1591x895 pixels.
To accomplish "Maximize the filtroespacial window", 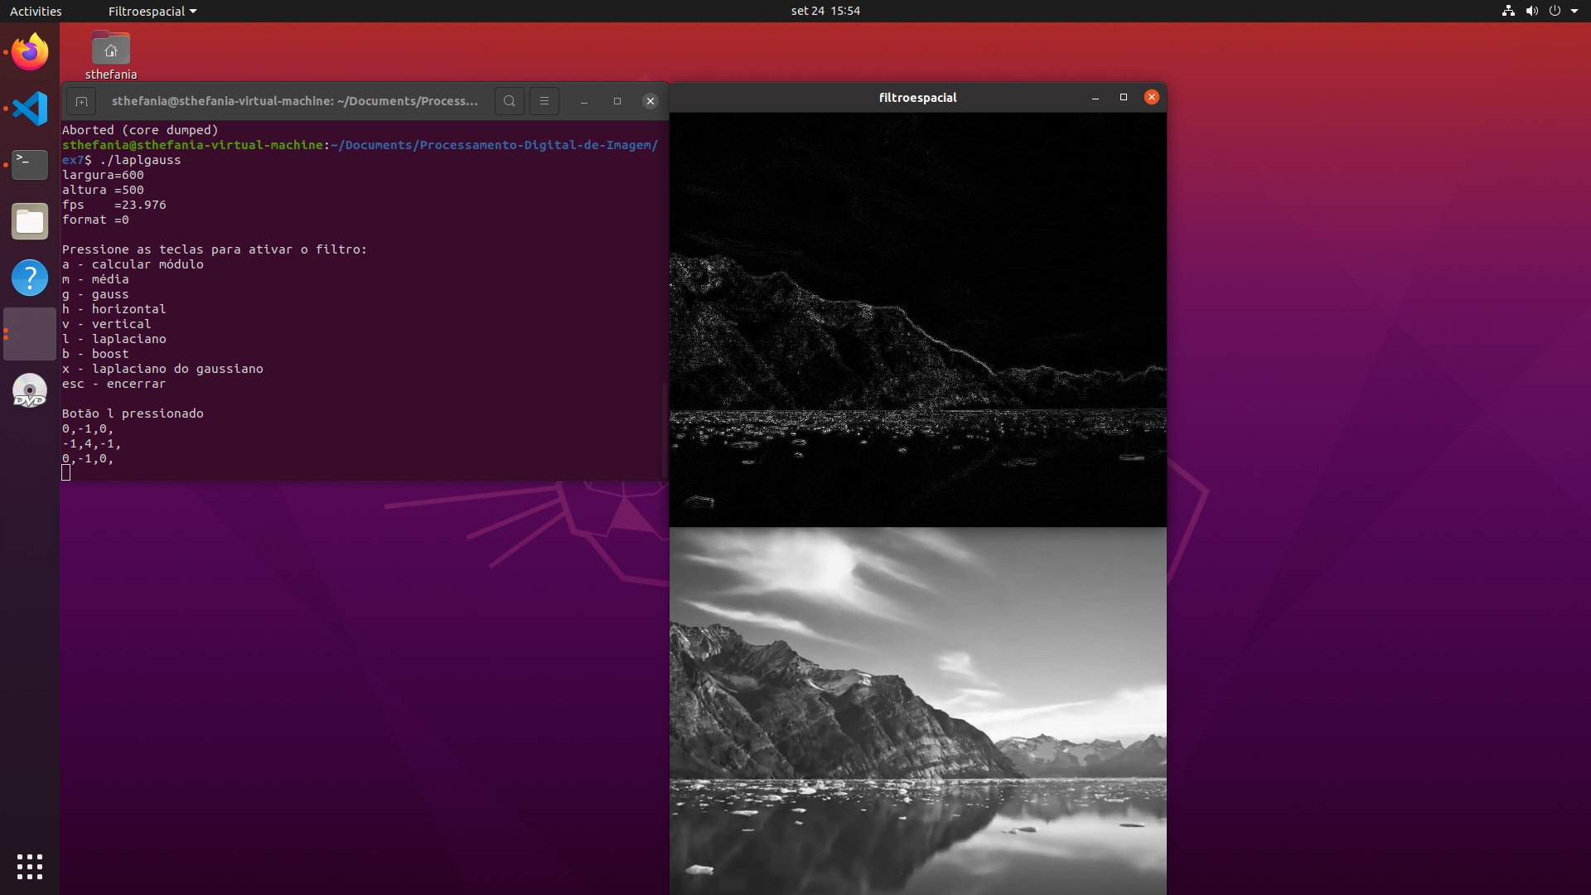I will coord(1124,97).
